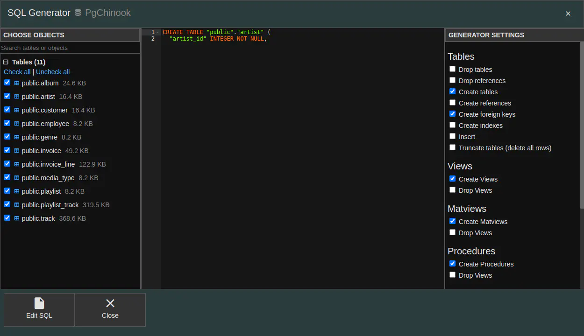The width and height of the screenshot is (584, 336).
Task: Fold the CREATE TABLE block at line 1
Action: pos(158,32)
